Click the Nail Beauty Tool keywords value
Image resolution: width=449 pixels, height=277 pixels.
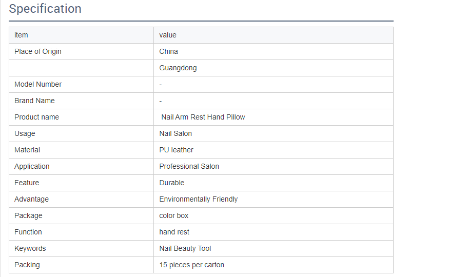click(x=185, y=248)
